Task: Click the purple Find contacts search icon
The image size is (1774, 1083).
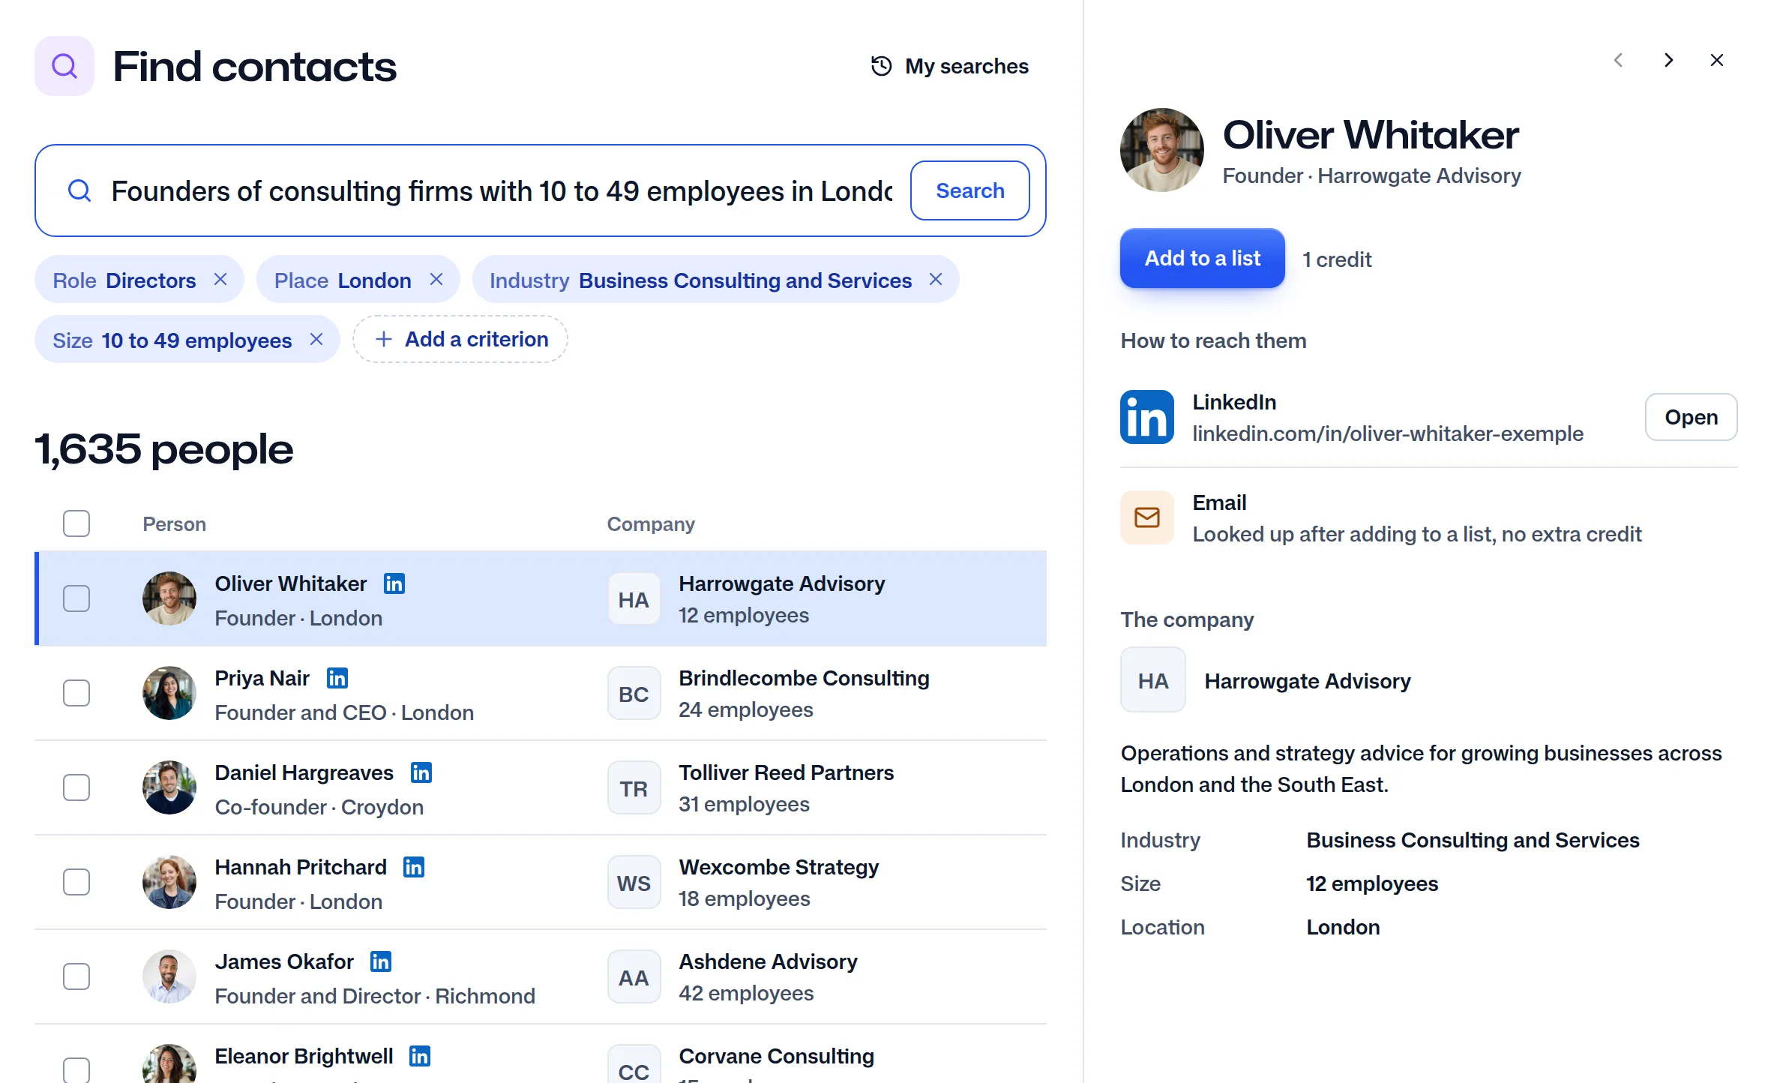Action: coord(64,66)
